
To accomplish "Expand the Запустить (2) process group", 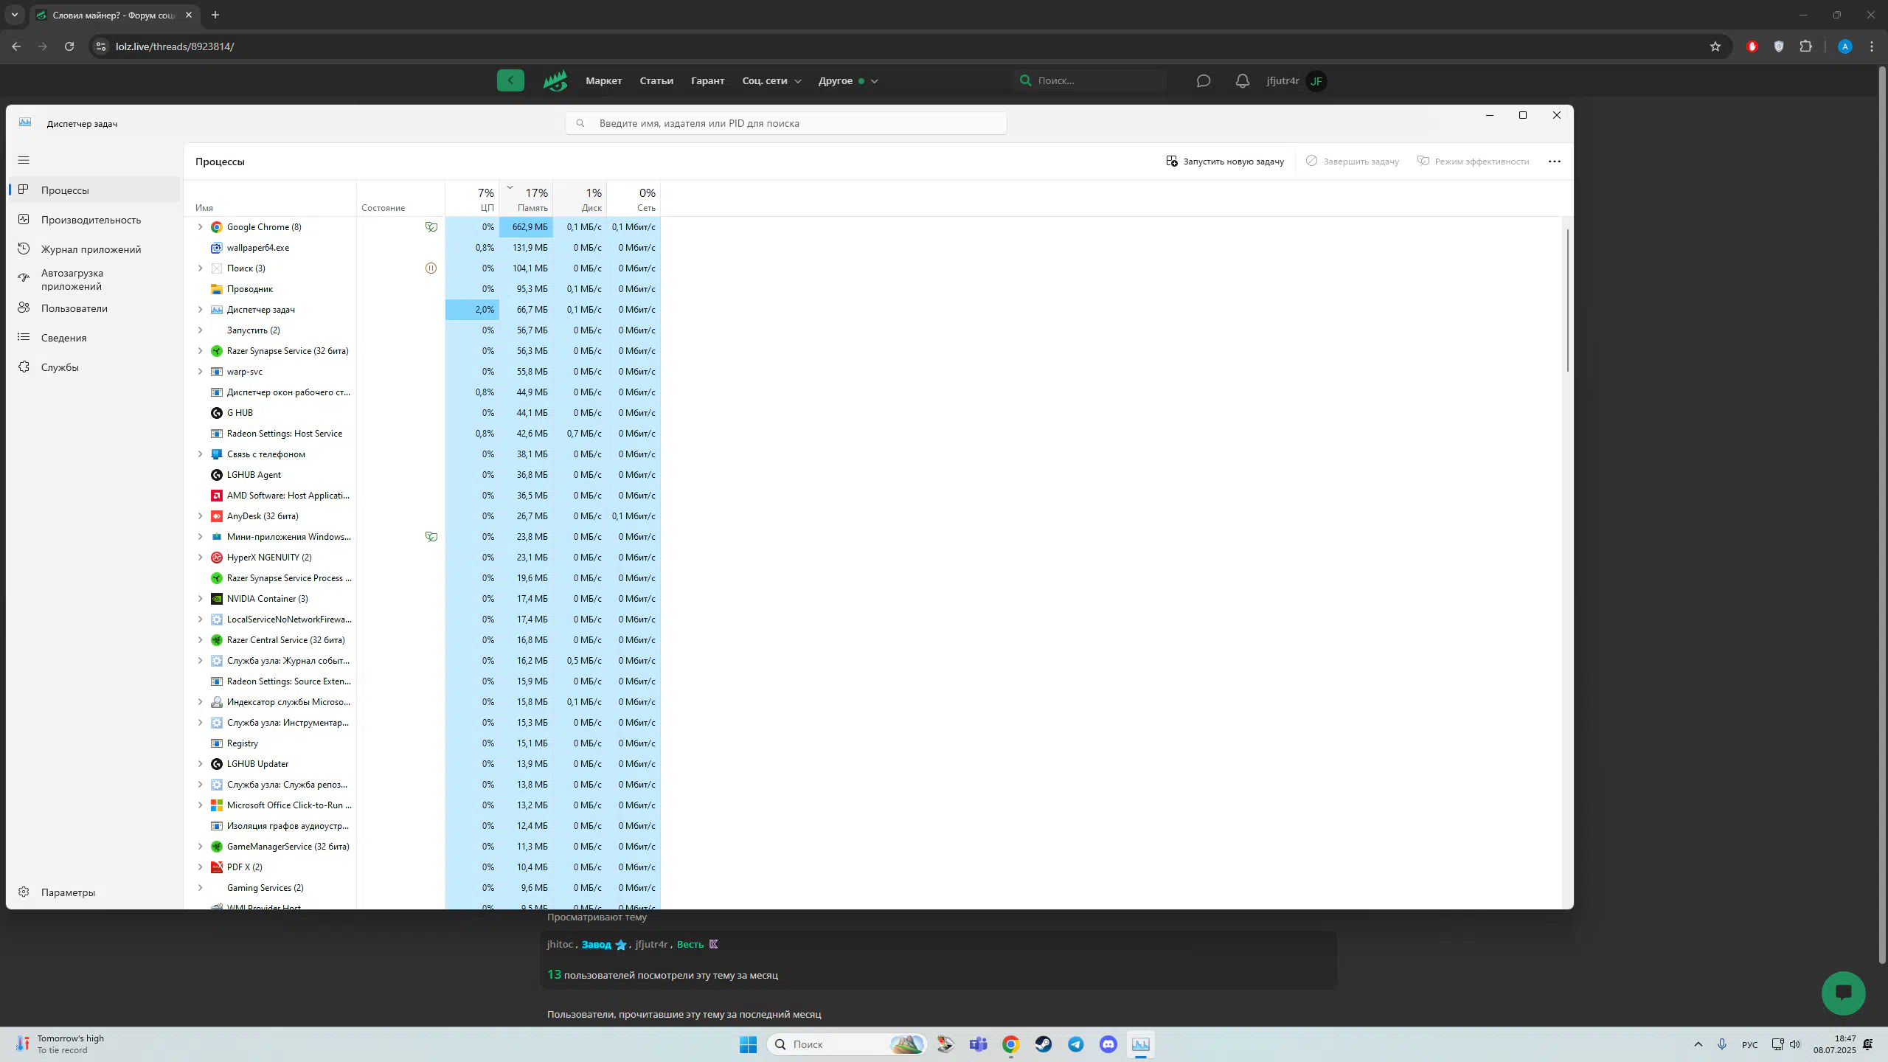I will tap(200, 330).
